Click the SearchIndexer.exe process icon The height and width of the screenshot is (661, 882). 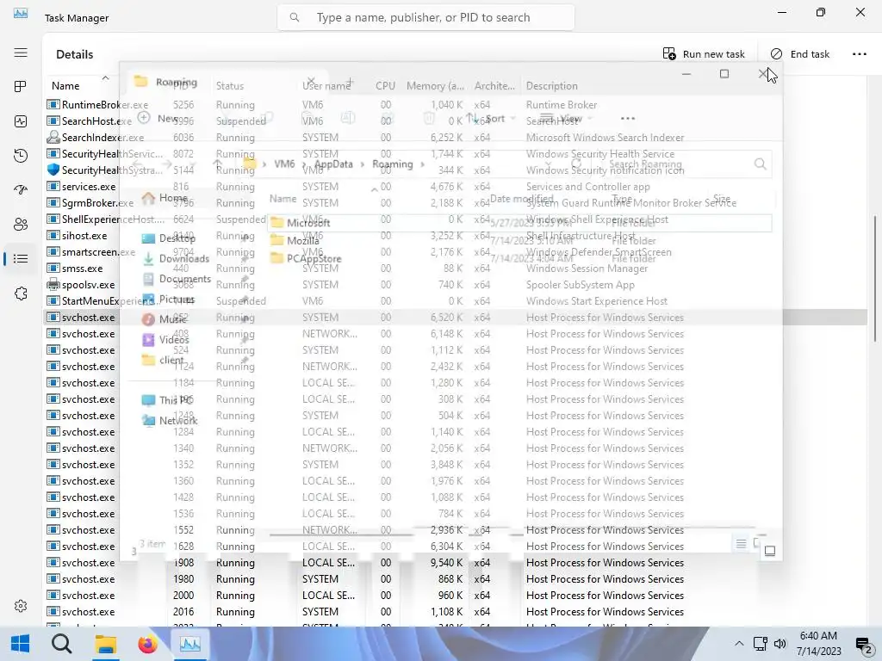pos(53,137)
